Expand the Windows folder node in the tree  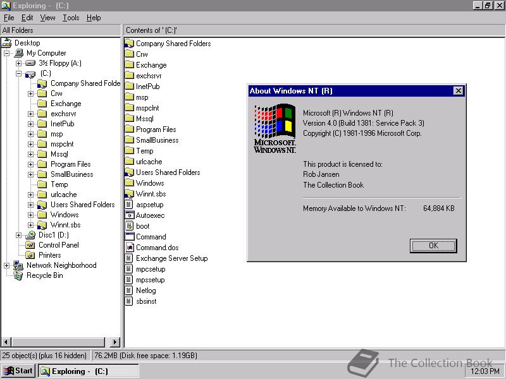(30, 215)
